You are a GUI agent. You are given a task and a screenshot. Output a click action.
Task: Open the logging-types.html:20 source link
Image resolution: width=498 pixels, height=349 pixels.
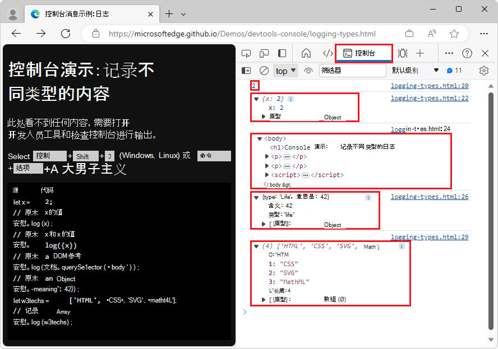(429, 85)
